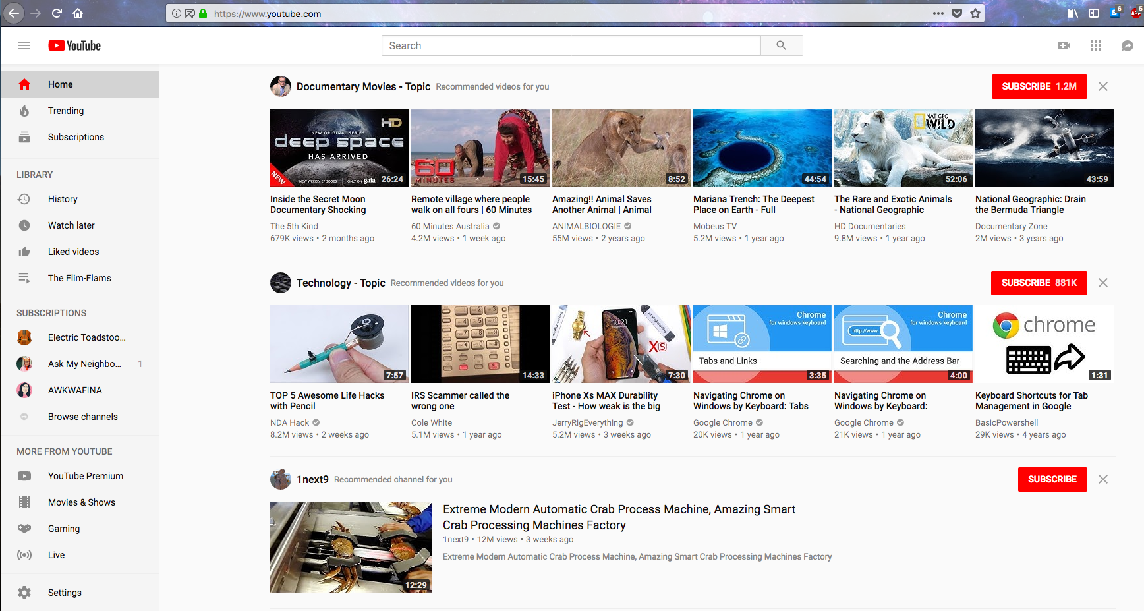This screenshot has width=1144, height=611.
Task: Select Home in the sidebar
Action: 80,84
